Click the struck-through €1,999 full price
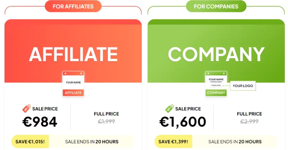Screen dimensions: 288x150 (106, 122)
